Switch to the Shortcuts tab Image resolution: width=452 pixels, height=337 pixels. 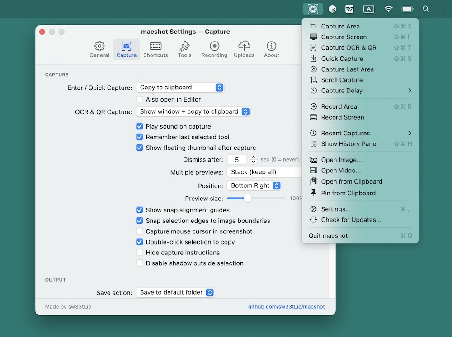click(x=155, y=50)
